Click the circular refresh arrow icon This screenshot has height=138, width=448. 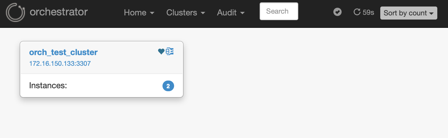click(x=357, y=12)
